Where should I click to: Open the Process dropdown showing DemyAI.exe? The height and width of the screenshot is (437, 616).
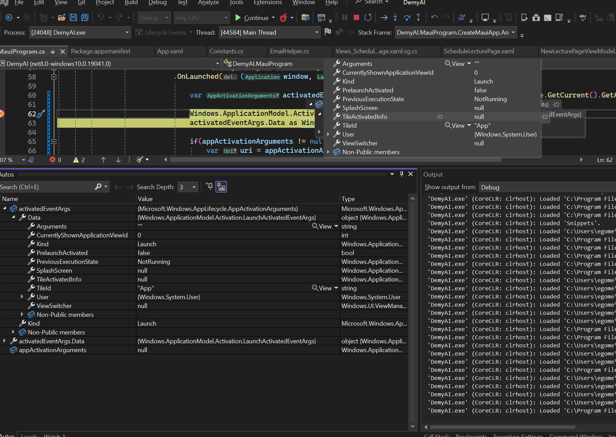click(80, 33)
